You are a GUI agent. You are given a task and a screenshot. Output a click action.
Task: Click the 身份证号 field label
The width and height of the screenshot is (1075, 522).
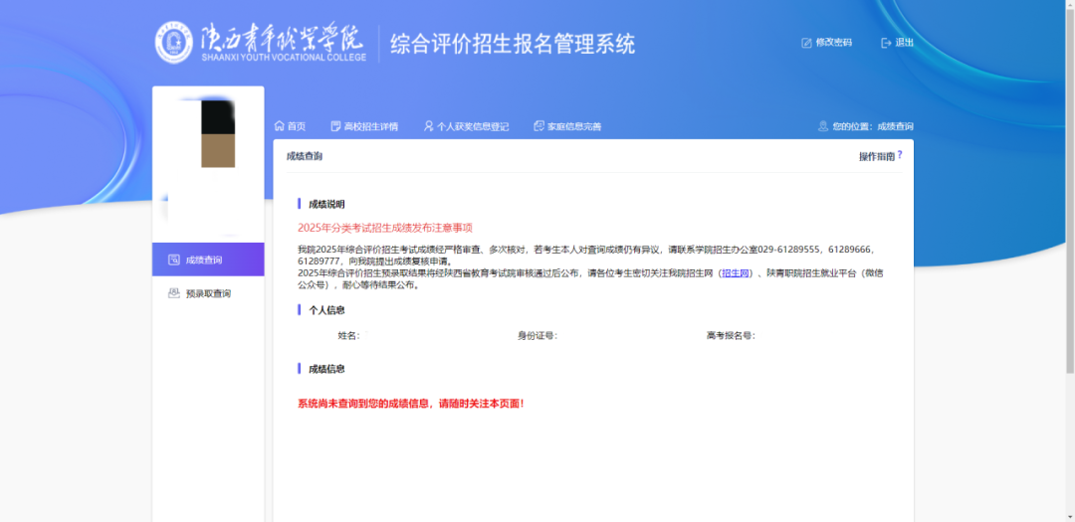click(537, 336)
